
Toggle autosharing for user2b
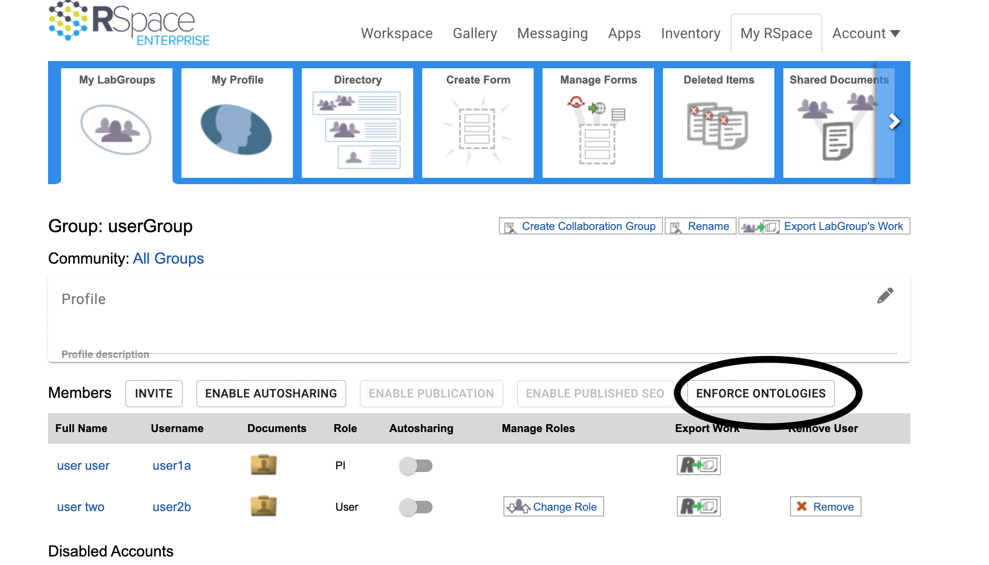tap(416, 507)
